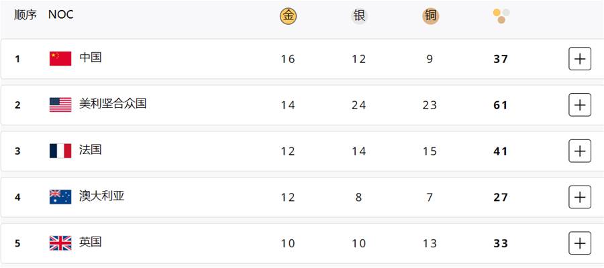This screenshot has height=268, width=604.
Task: Open the 中国 country link
Action: [91, 58]
